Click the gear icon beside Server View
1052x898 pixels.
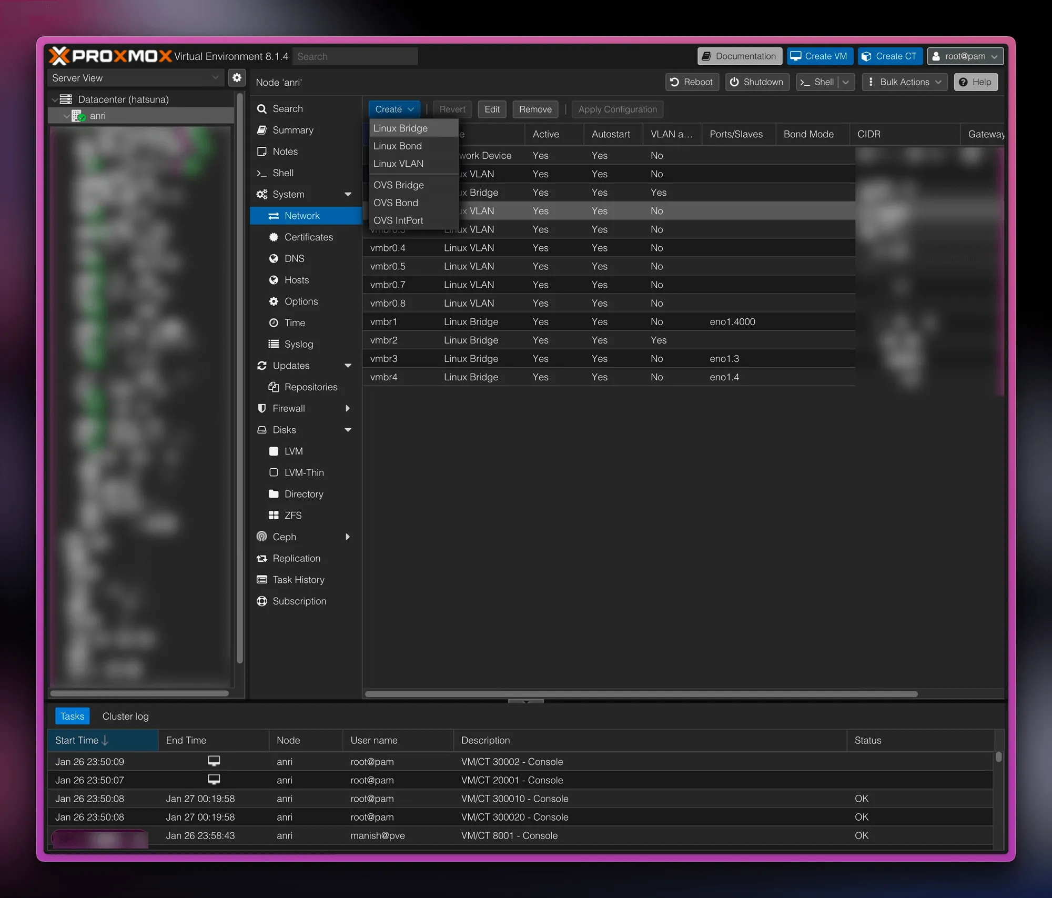point(237,78)
